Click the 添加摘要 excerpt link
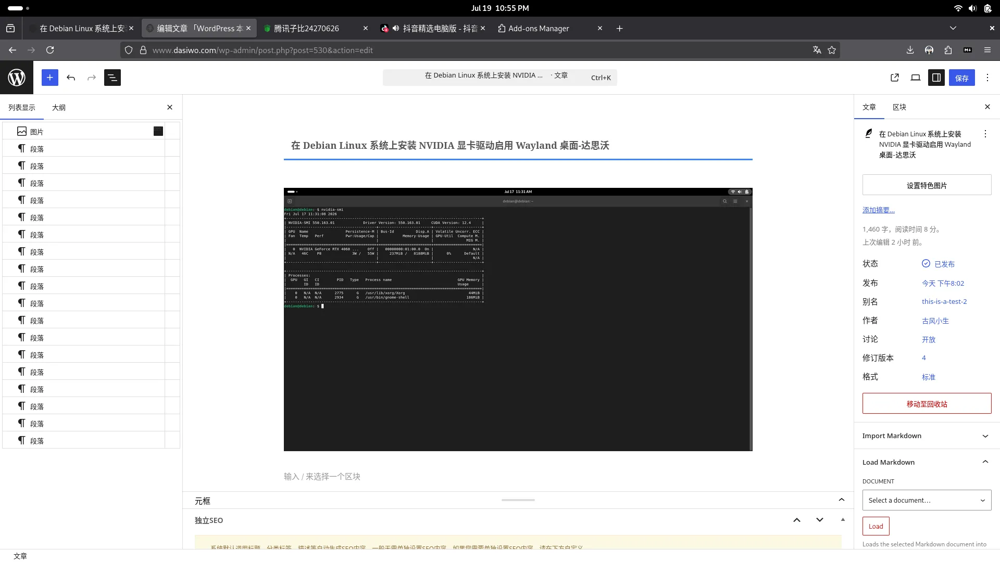 (x=879, y=210)
